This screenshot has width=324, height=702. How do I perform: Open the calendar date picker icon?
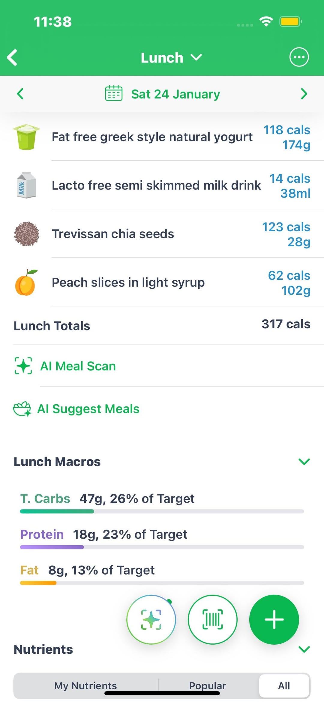pos(114,93)
